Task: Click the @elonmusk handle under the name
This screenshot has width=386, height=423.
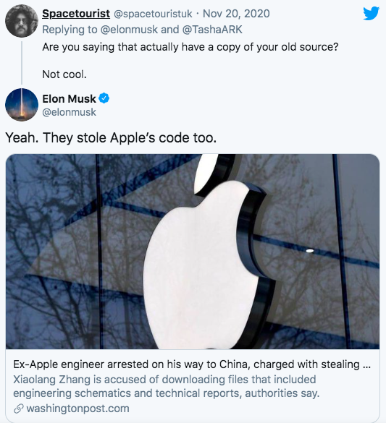Action: pyautogui.click(x=69, y=112)
